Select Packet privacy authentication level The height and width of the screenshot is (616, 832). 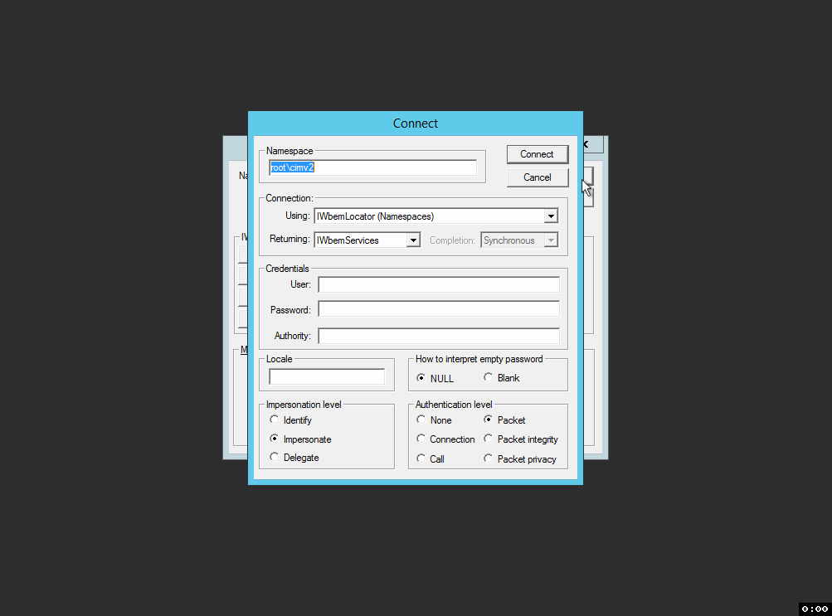[x=489, y=458]
